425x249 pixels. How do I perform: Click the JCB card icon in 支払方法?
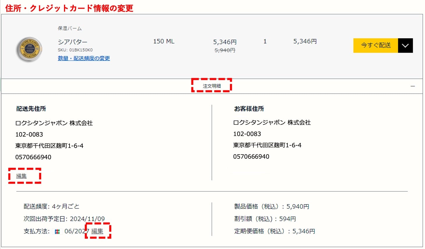coord(57,232)
